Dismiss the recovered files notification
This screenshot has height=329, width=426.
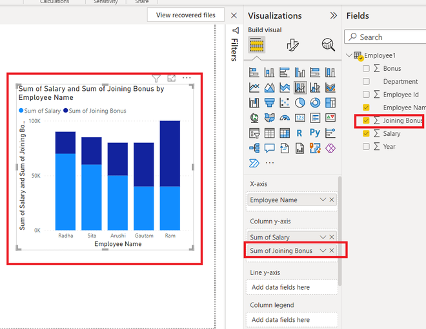click(x=234, y=15)
